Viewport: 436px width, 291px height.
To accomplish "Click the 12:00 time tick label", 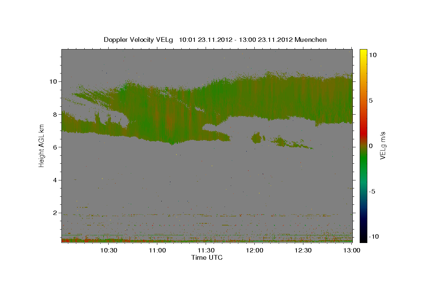I will (255, 250).
